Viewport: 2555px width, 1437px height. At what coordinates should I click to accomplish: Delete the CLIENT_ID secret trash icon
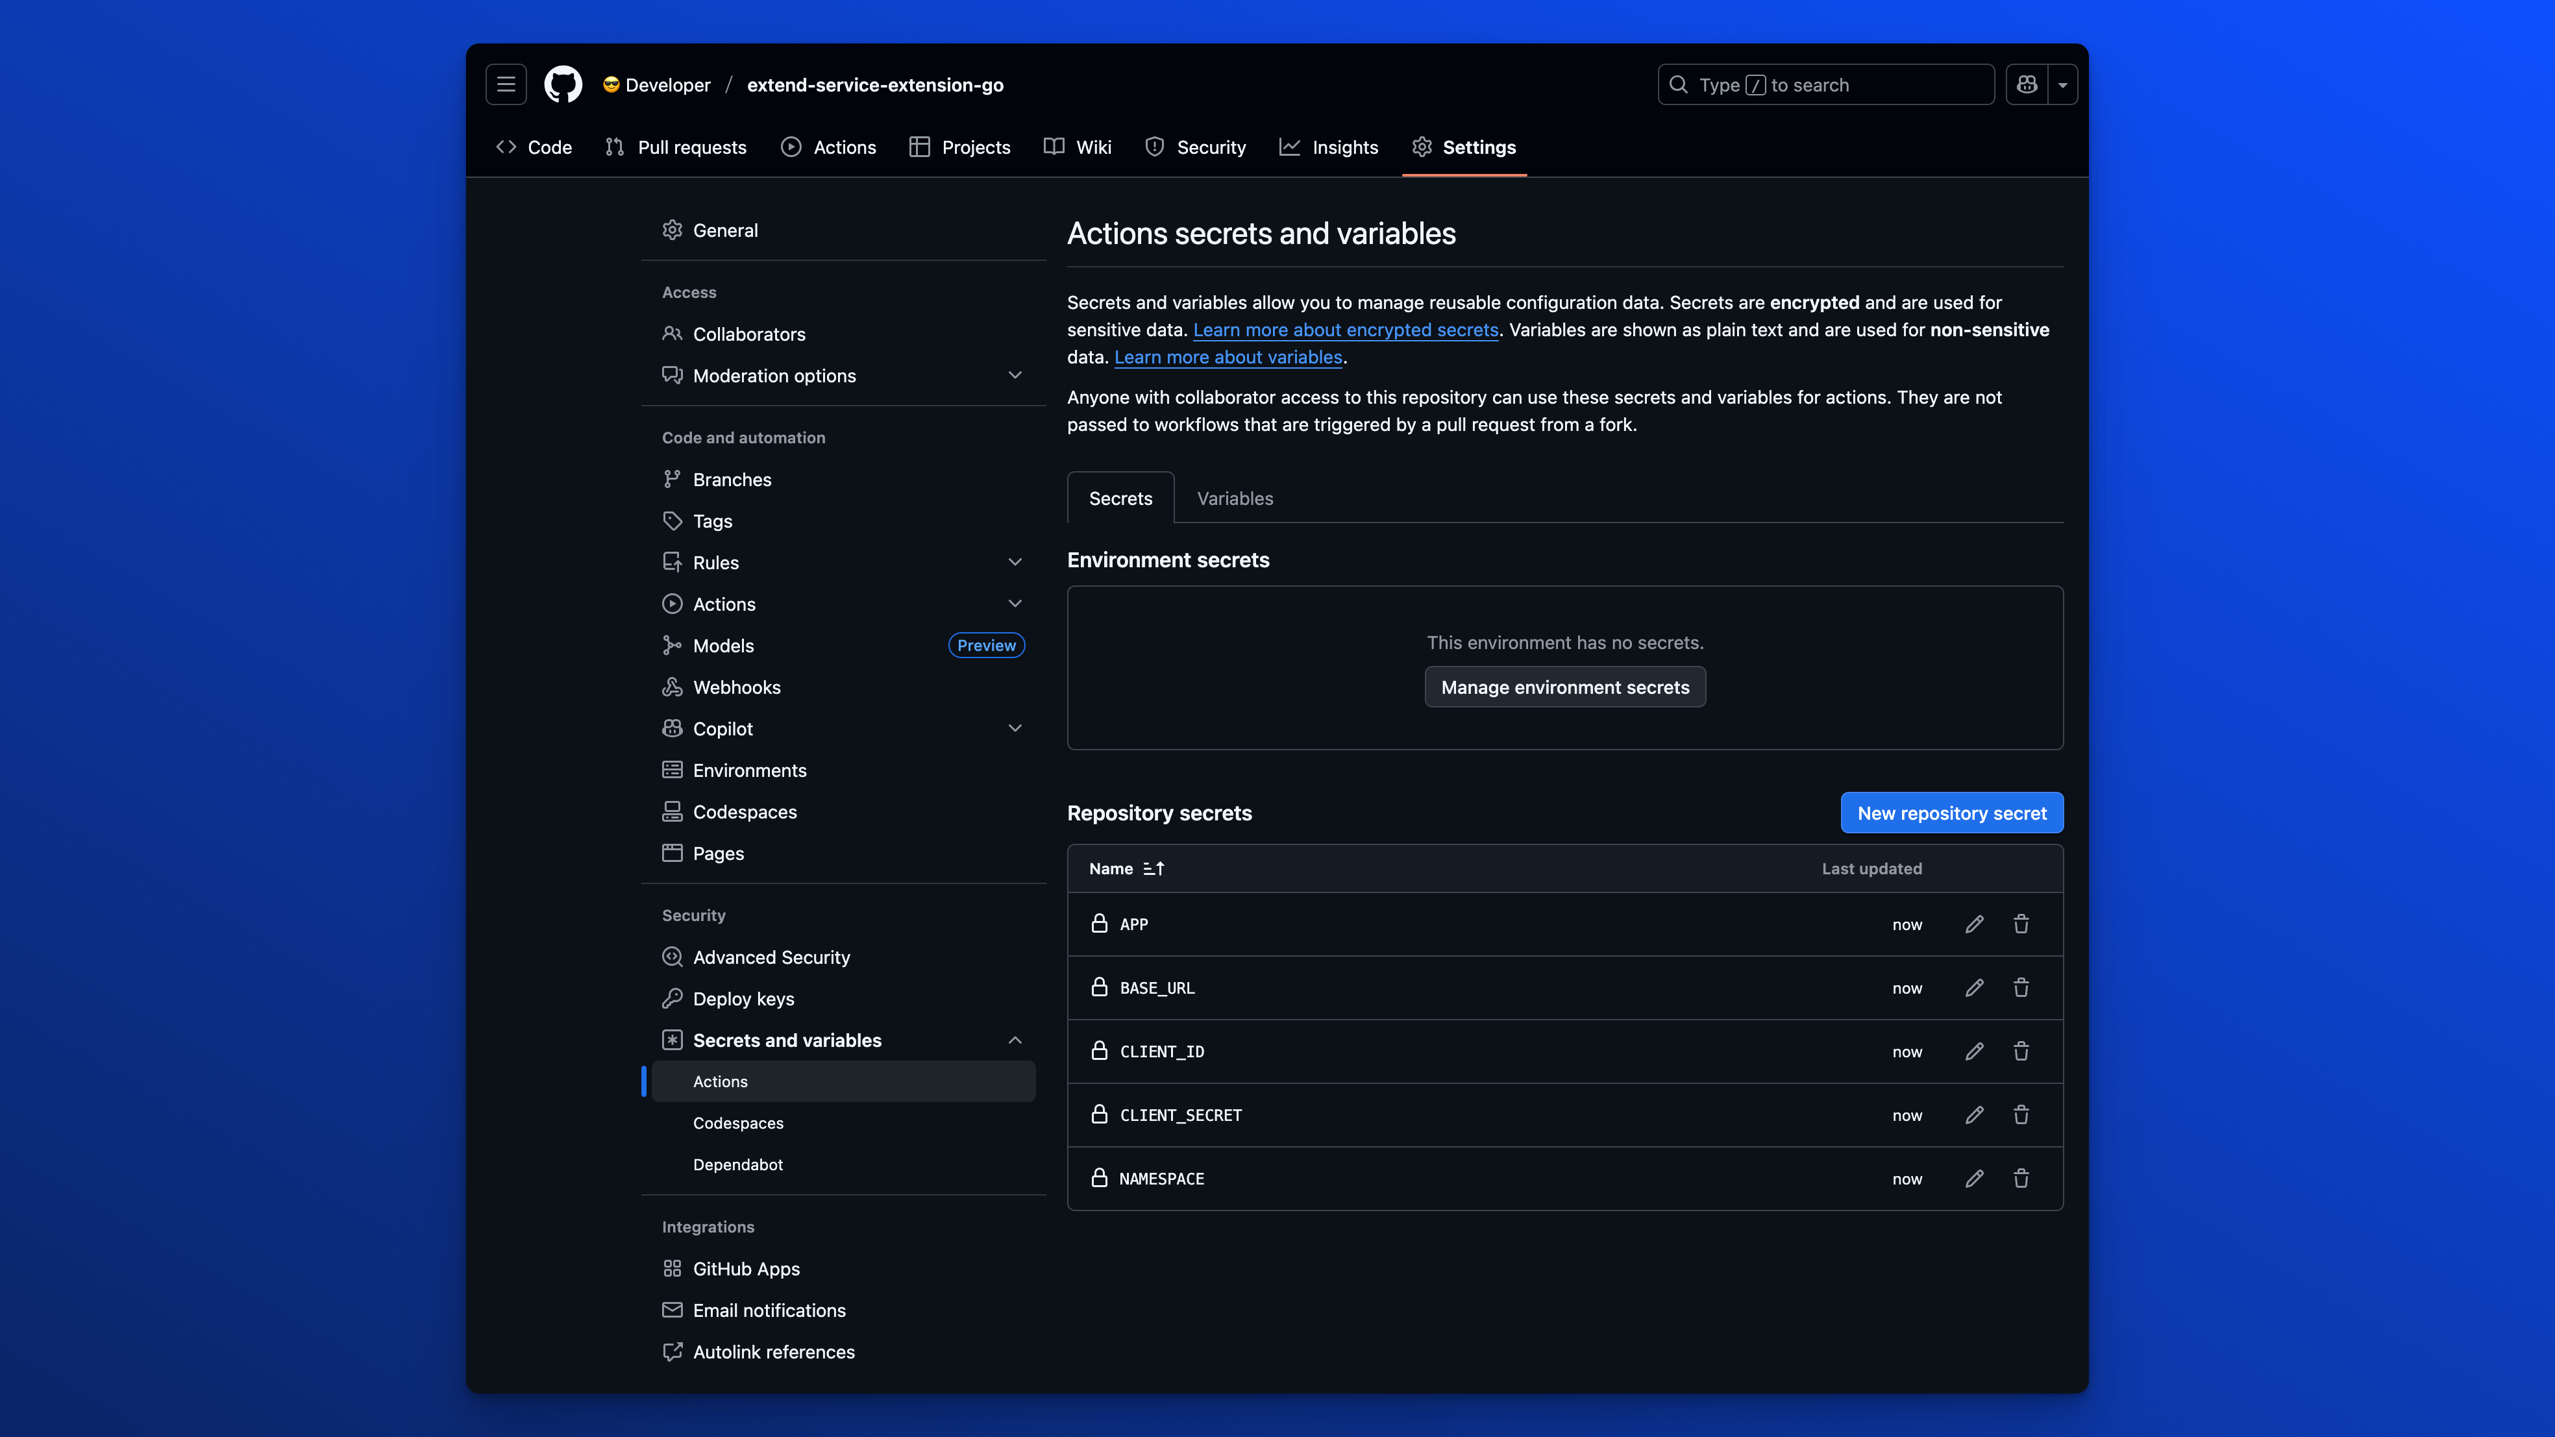coord(2020,1051)
